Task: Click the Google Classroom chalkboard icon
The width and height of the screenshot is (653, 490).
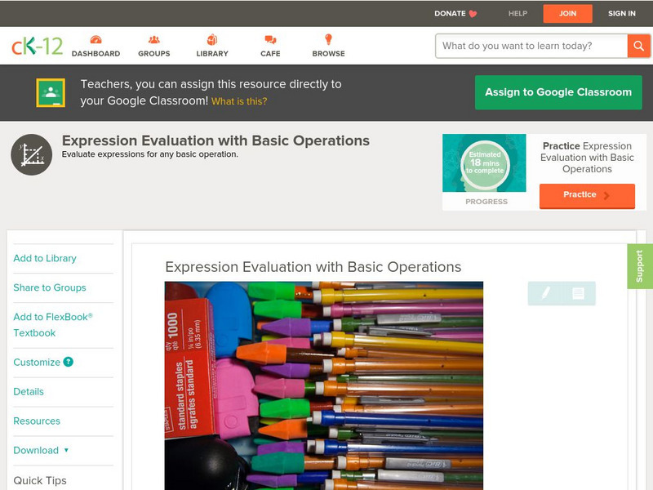Action: [x=51, y=92]
